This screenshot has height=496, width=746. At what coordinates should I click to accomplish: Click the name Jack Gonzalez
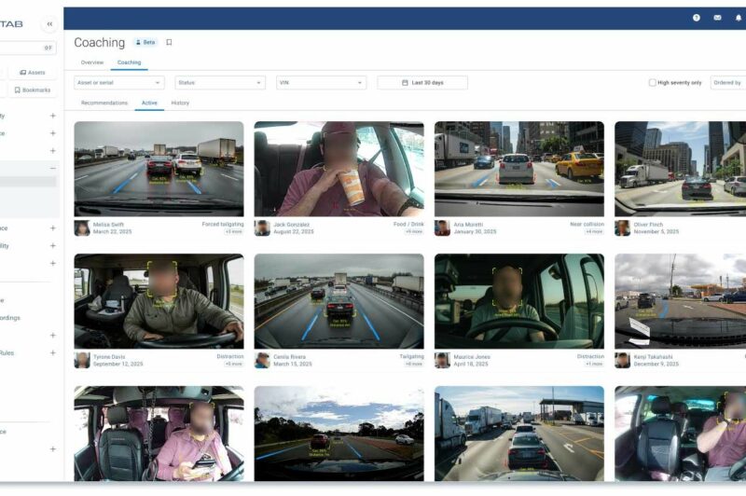[x=291, y=225]
